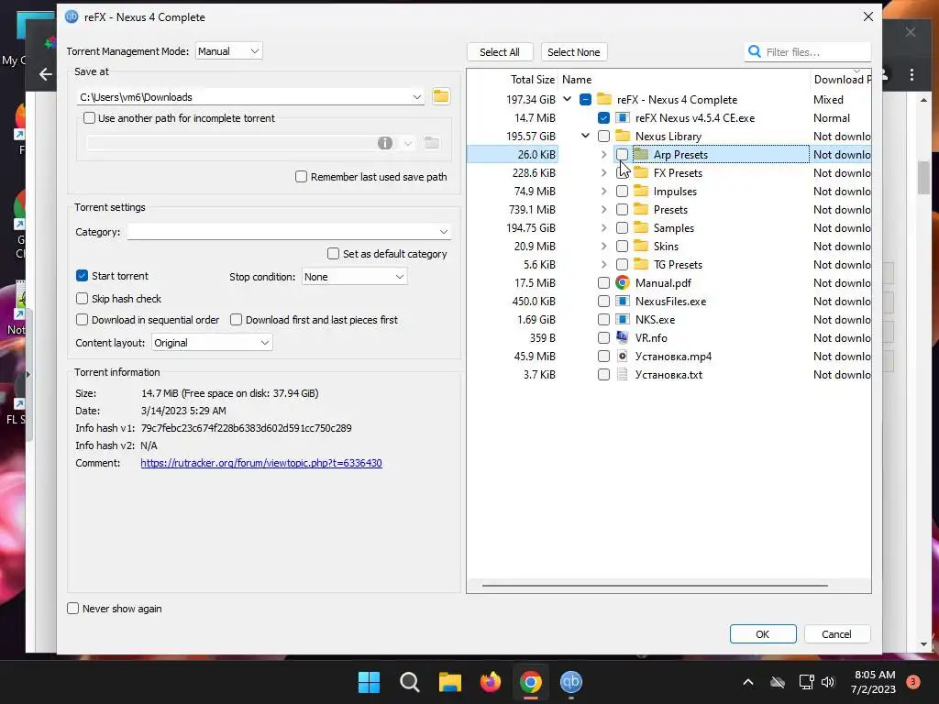This screenshot has height=704, width=939.
Task: Click the reFX Nexus v4.5.4 CE.exe file icon
Action: (623, 118)
